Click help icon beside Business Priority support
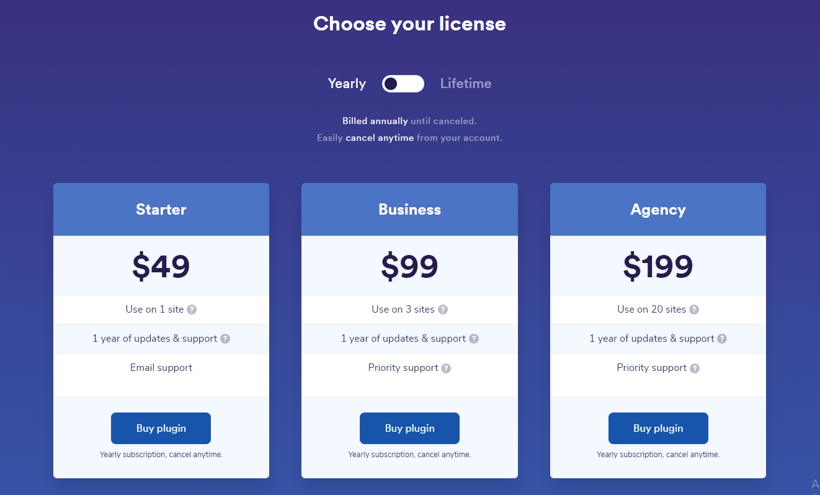820x495 pixels. point(446,368)
